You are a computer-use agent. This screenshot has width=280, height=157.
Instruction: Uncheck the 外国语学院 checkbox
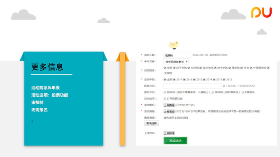click(x=251, y=68)
